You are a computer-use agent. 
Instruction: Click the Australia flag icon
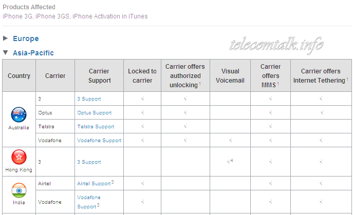[18, 115]
